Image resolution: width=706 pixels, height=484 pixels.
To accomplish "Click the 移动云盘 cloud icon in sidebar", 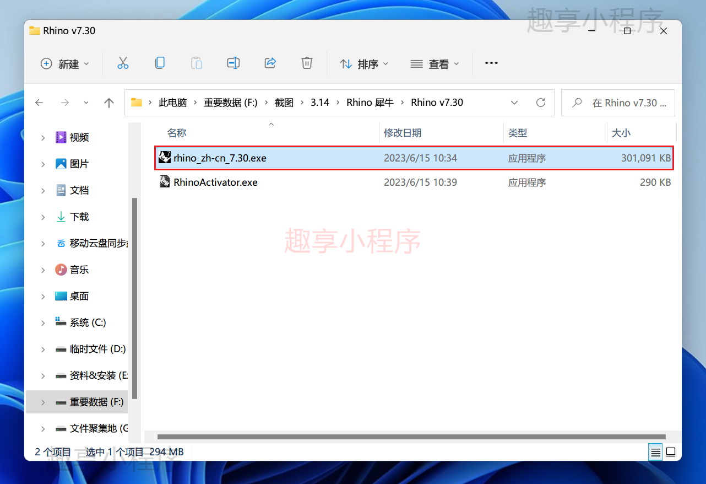I will (x=61, y=243).
